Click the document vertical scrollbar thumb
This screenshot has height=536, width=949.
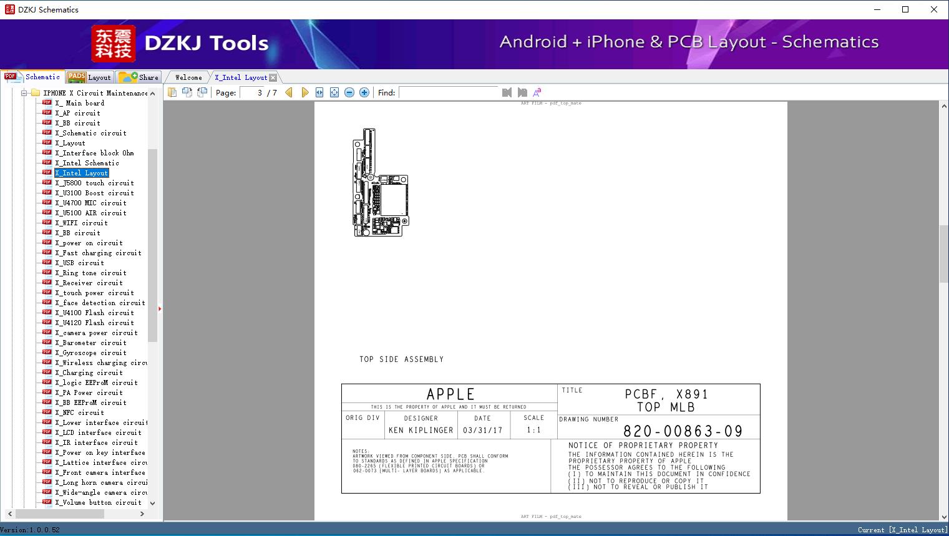944,254
